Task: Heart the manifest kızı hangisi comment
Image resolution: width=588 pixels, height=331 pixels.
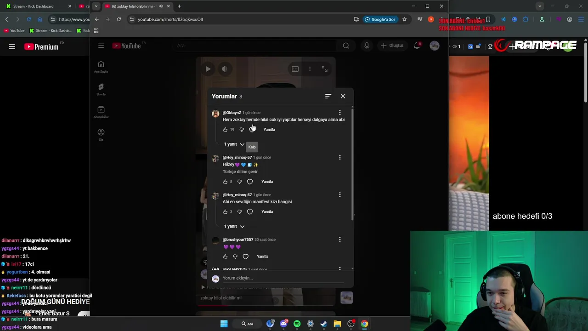Action: (250, 212)
